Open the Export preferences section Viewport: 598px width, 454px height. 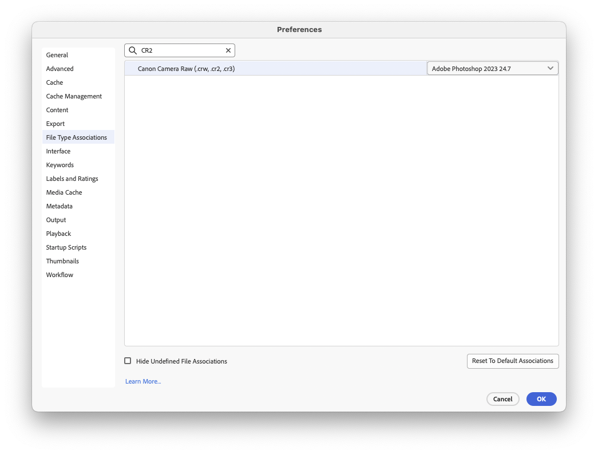click(55, 123)
